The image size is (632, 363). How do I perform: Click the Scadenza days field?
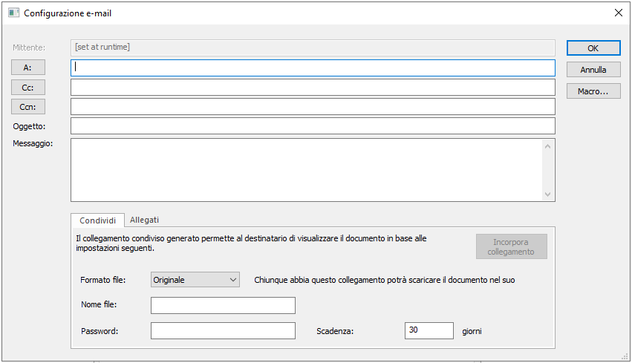coord(429,330)
